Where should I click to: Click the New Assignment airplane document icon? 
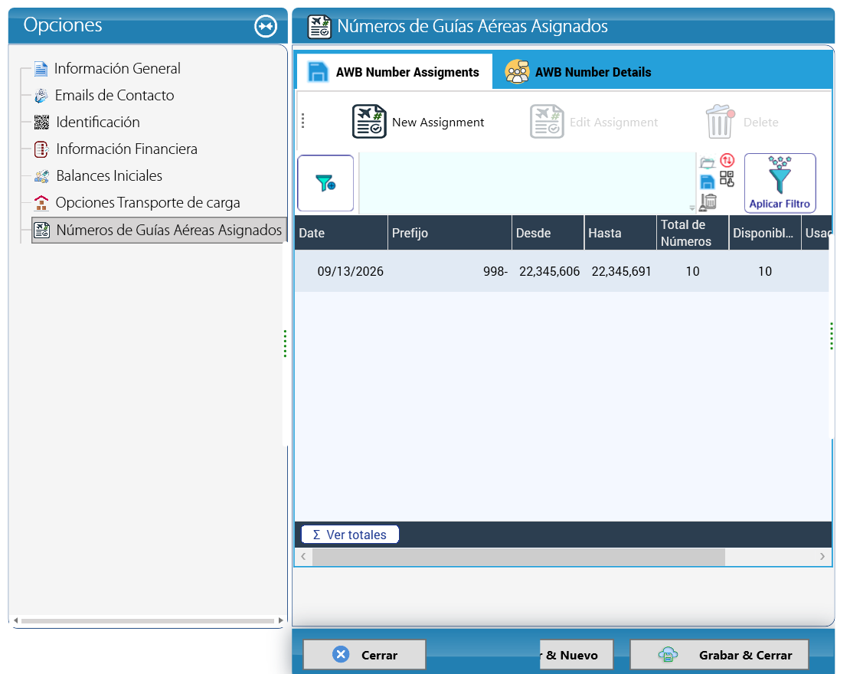coord(369,122)
